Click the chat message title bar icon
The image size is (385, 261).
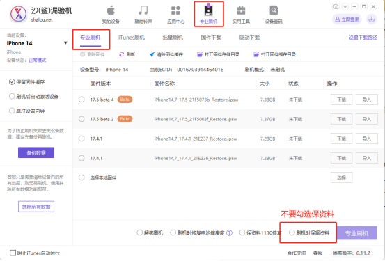pyautogui.click(x=336, y=7)
